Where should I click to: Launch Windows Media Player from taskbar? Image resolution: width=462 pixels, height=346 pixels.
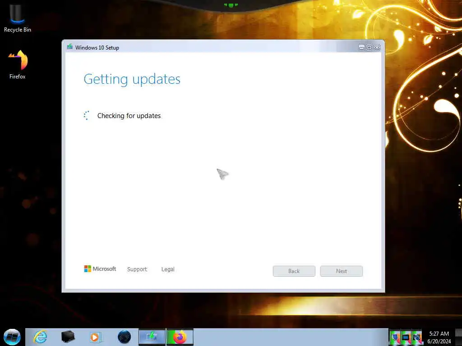coord(95,337)
